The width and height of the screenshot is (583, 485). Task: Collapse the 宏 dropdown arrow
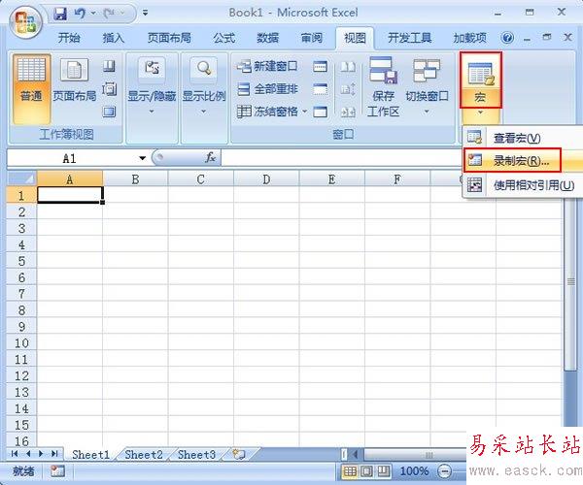(x=481, y=113)
